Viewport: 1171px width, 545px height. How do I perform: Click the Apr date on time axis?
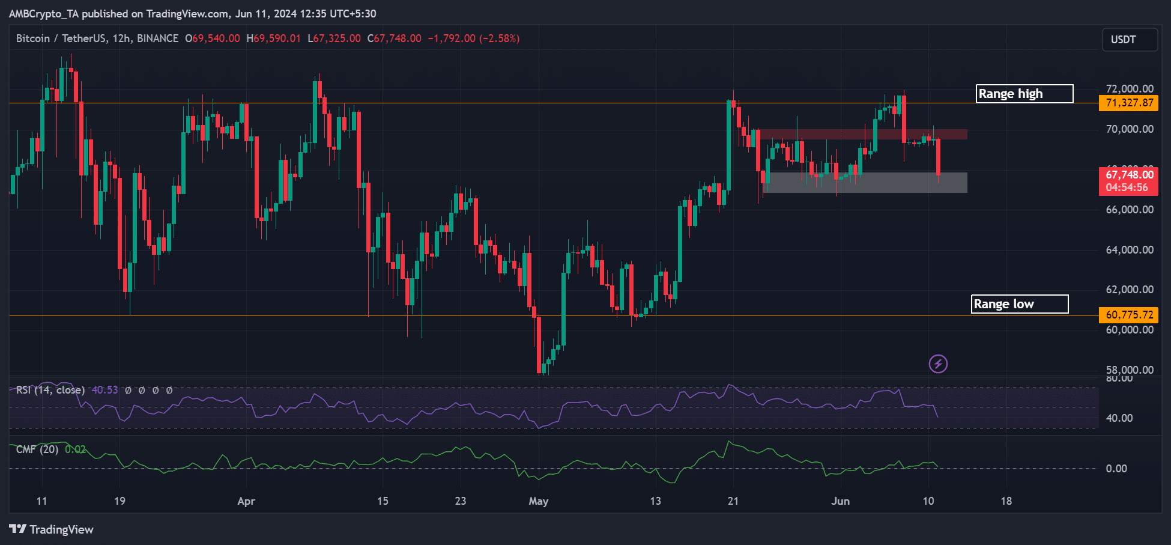(246, 501)
